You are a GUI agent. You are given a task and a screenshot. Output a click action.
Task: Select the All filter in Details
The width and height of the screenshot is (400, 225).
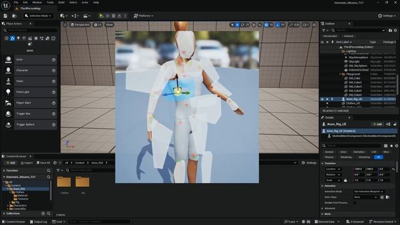pos(379,157)
